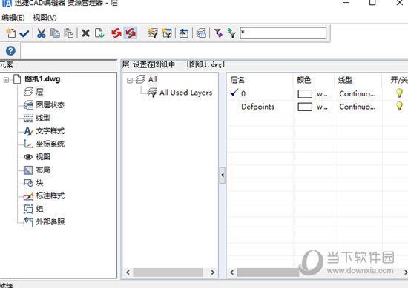Click the blue checkmark Set Current icon
Image resolution: width=408 pixels, height=288 pixels.
[x=24, y=33]
